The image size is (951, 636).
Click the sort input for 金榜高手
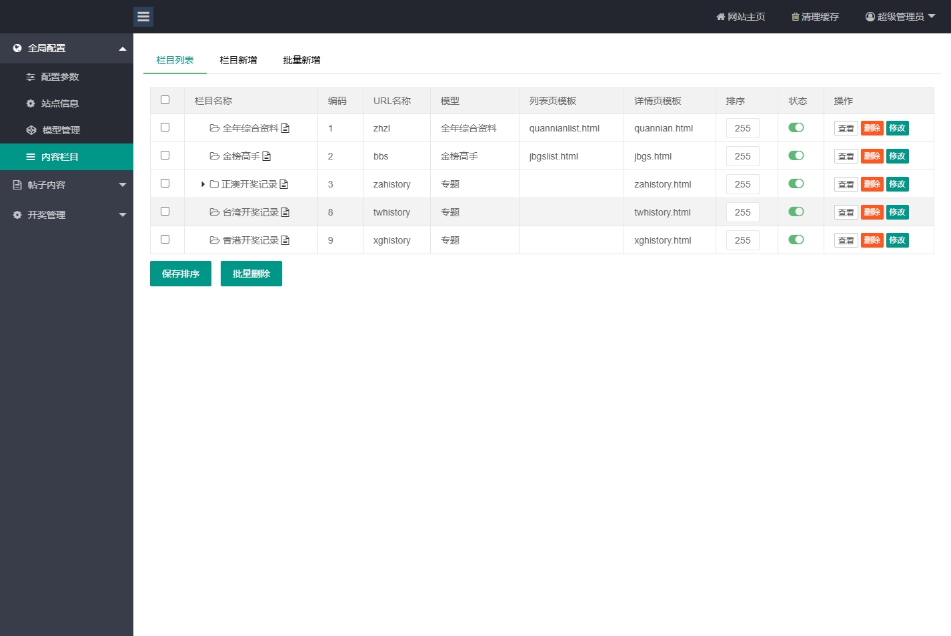point(743,156)
